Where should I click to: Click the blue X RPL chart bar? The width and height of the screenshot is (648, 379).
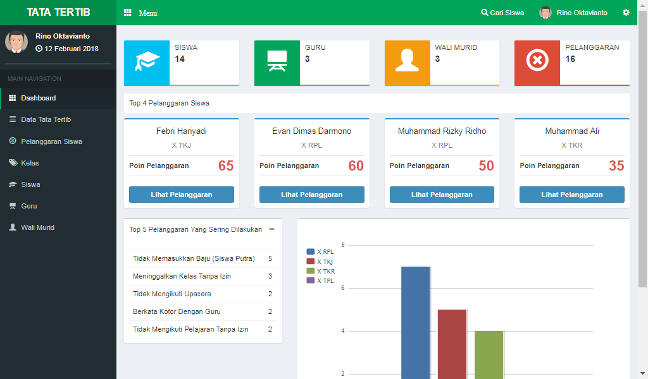point(415,322)
